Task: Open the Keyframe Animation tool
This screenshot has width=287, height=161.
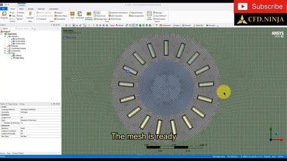Action: click(89, 16)
